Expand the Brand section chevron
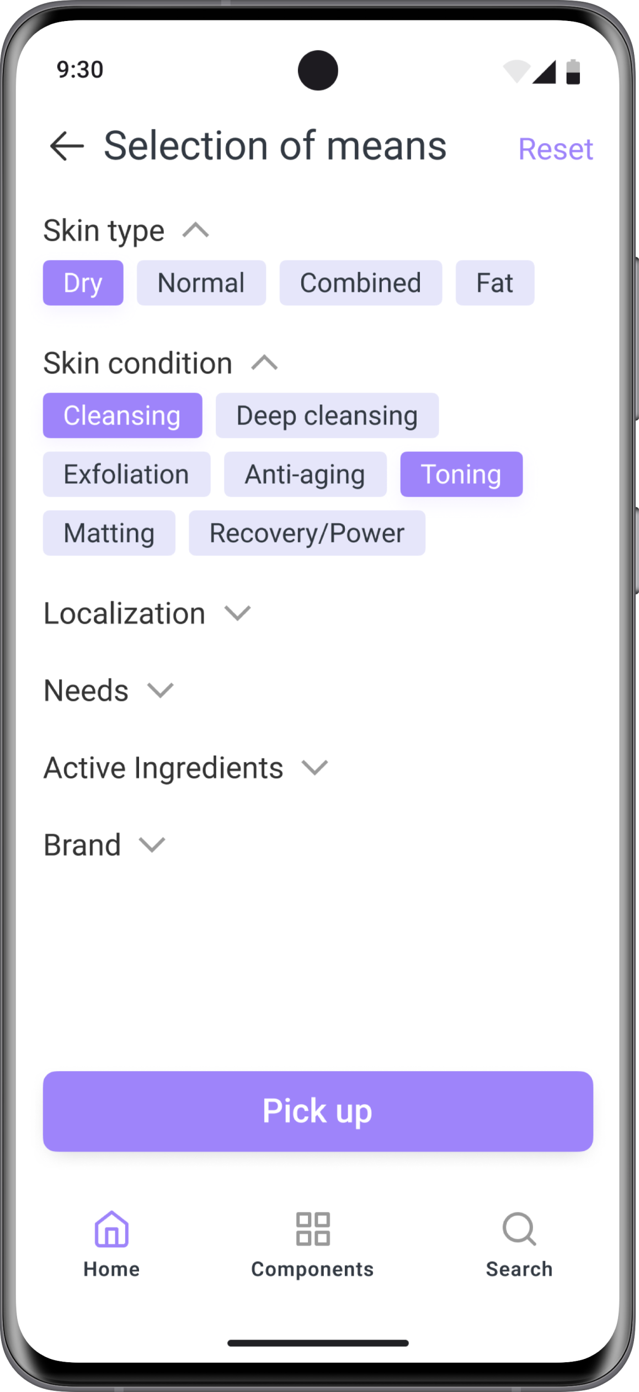 tap(152, 845)
